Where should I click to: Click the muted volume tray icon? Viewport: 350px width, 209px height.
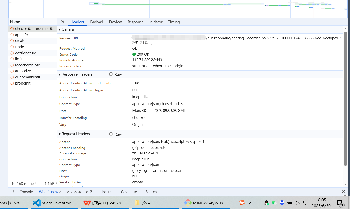click(x=297, y=203)
